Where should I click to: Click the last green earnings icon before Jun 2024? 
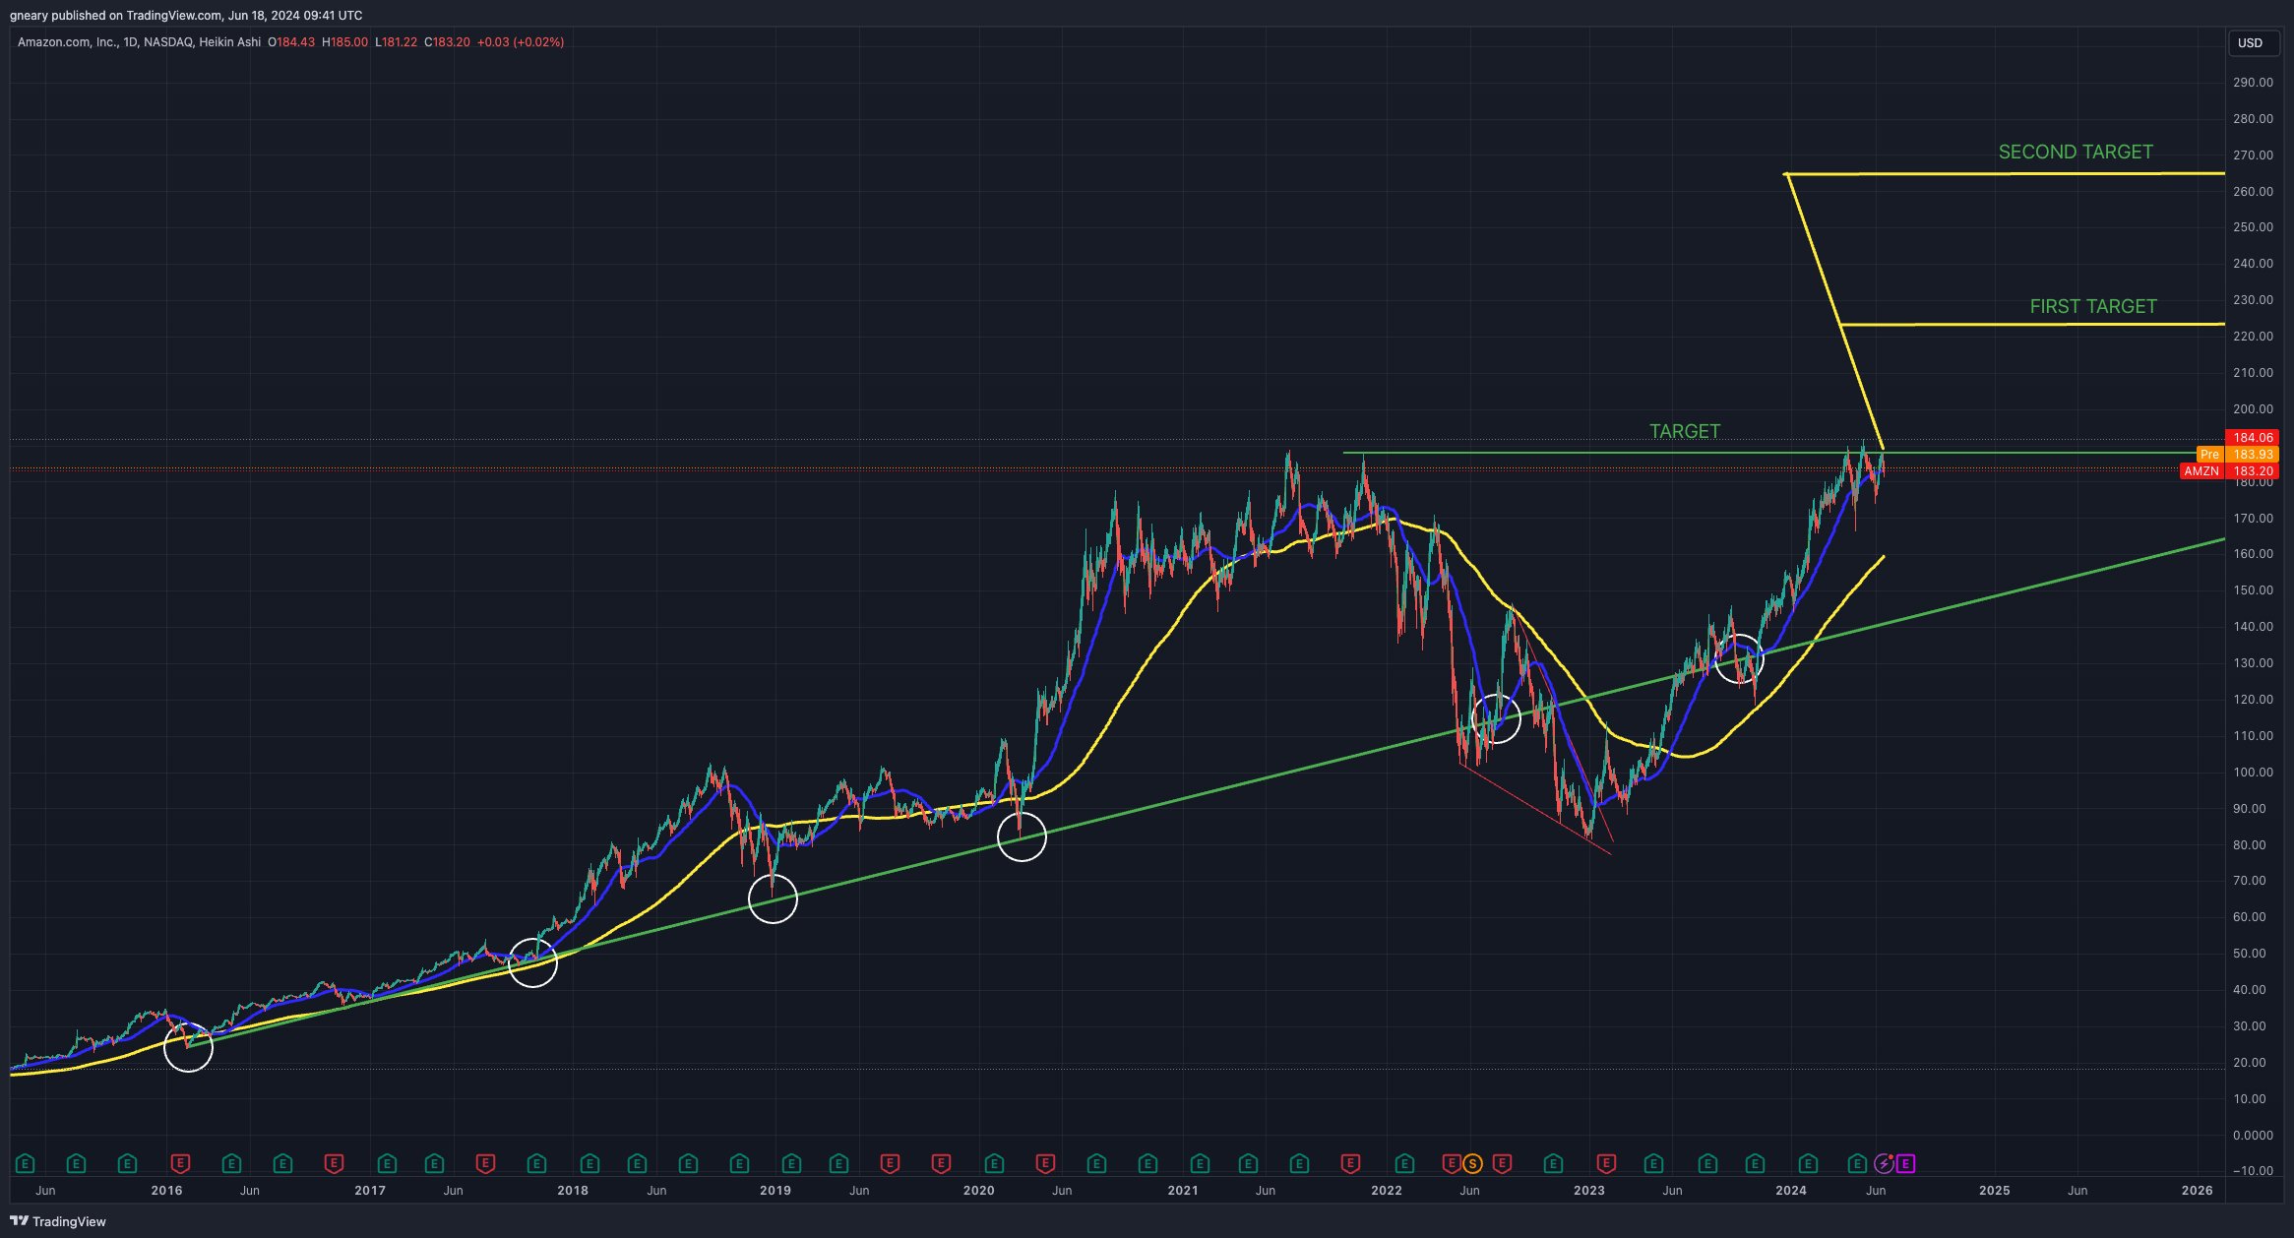click(1857, 1164)
